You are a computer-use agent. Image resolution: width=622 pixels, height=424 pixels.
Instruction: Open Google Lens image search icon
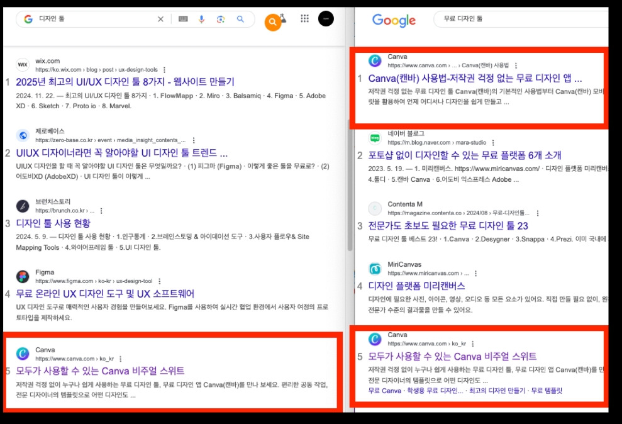pos(221,19)
